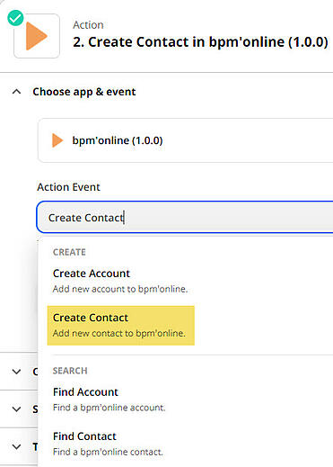The image size is (333, 467).
Task: Select Find Account option
Action: pos(110,399)
